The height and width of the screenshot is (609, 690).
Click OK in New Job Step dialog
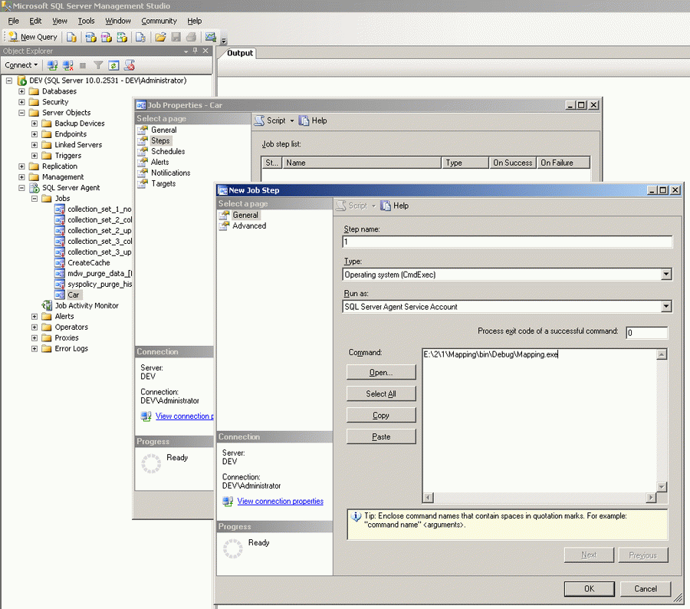pos(590,589)
